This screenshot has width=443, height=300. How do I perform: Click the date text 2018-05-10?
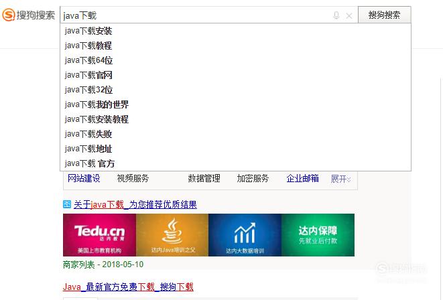(123, 265)
